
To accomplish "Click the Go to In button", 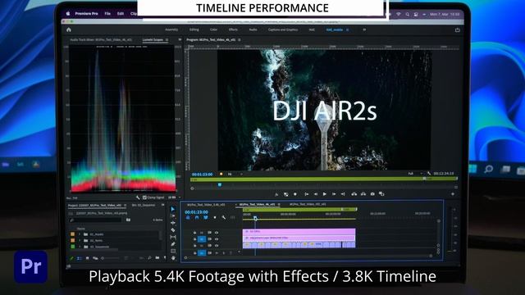I will [306, 194].
